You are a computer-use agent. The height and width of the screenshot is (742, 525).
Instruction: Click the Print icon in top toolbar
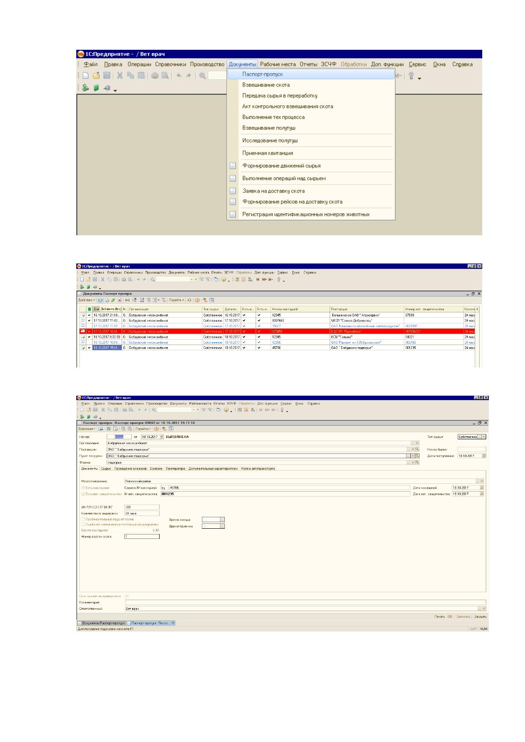click(x=155, y=76)
